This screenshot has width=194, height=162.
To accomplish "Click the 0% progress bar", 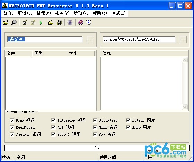I will pyautogui.click(x=97, y=148).
